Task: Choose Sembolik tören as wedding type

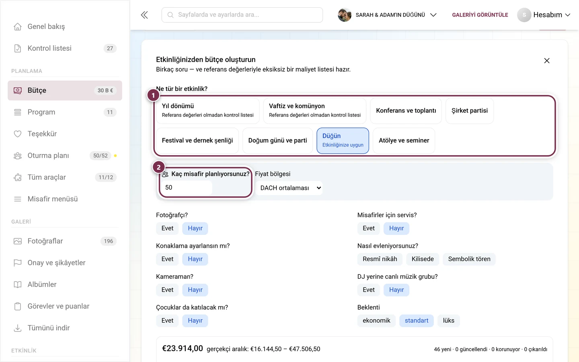Action: tap(469, 259)
